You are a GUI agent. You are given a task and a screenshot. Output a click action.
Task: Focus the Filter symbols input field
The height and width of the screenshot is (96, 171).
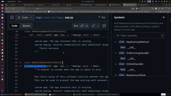[139, 35]
